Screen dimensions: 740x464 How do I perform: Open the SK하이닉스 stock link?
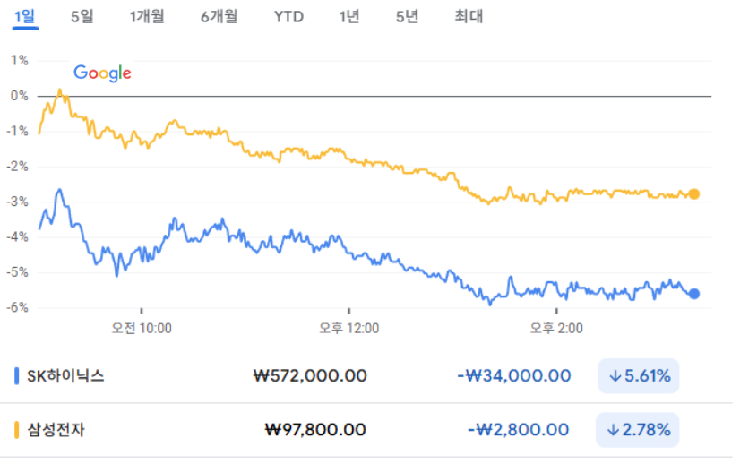[x=65, y=376]
